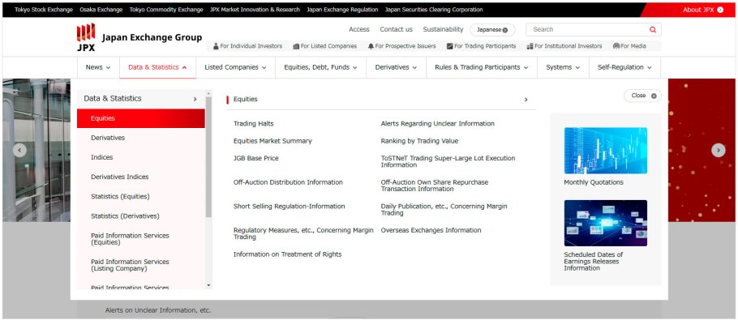Select Paid Information Services (Equities)

click(x=141, y=239)
